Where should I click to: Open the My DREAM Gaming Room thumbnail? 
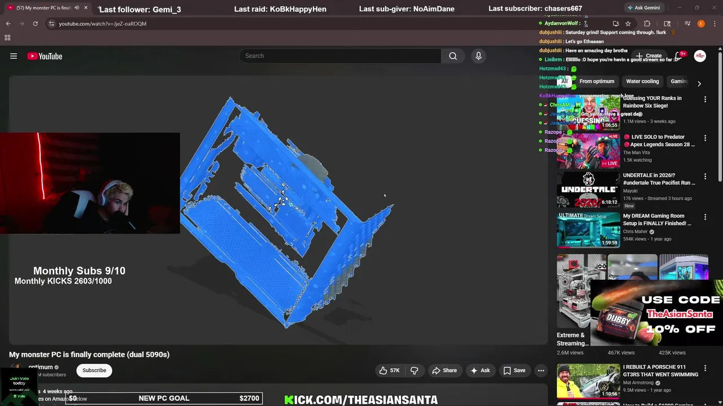point(588,230)
